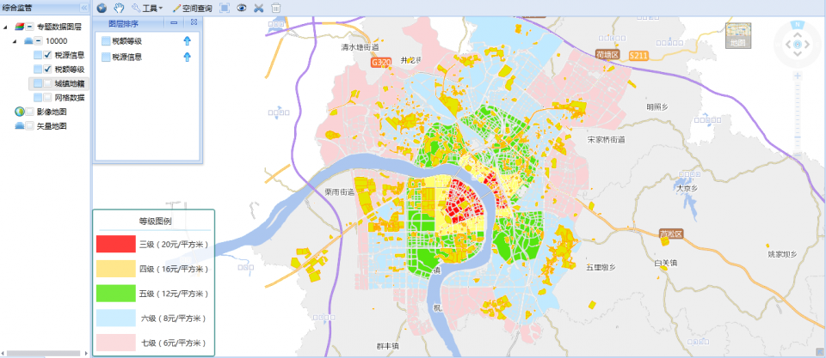The width and height of the screenshot is (826, 358).
Task: Uncheck the 税源信息 layer checkbox
Action: pyautogui.click(x=48, y=55)
